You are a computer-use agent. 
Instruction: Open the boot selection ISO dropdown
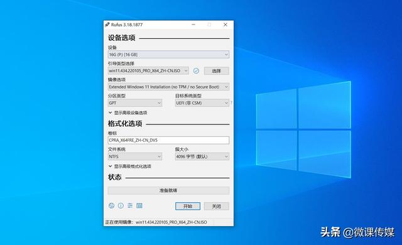point(148,71)
